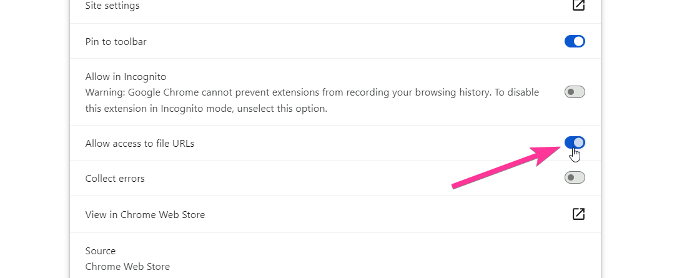682x278 pixels.
Task: Click the pink arrow annotation
Action: [500, 169]
